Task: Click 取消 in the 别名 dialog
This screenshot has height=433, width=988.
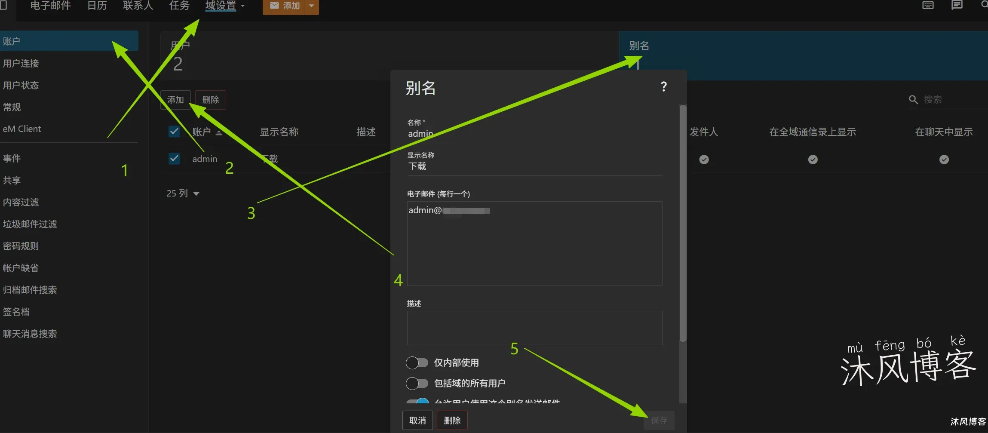Action: point(417,421)
